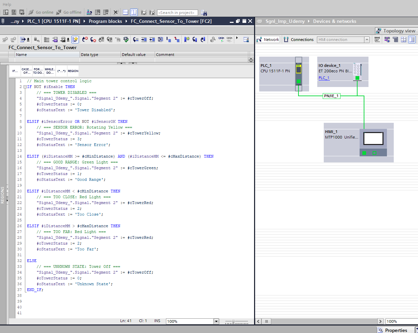Open the HMI connection type dropdown
This screenshot has width=418, height=333.
(367, 40)
